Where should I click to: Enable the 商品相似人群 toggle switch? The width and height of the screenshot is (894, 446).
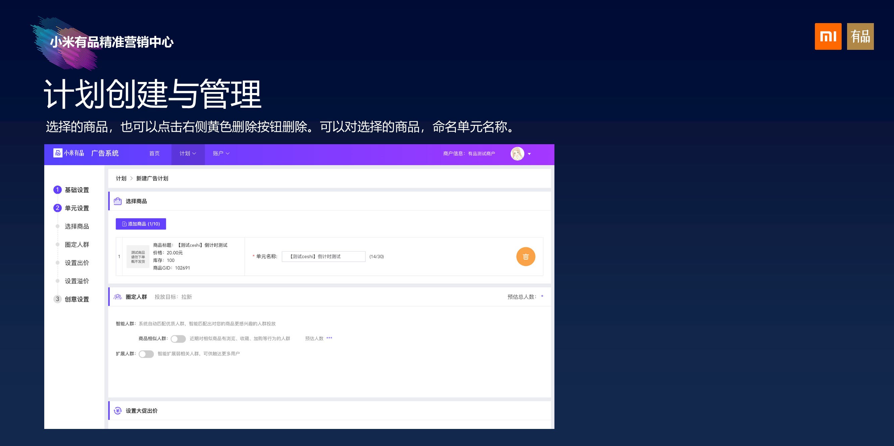pyautogui.click(x=178, y=339)
